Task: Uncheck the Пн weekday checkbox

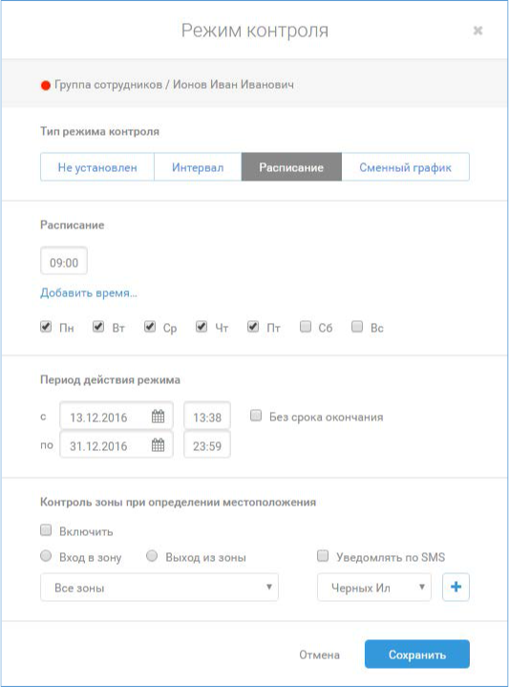Action: pos(46,327)
